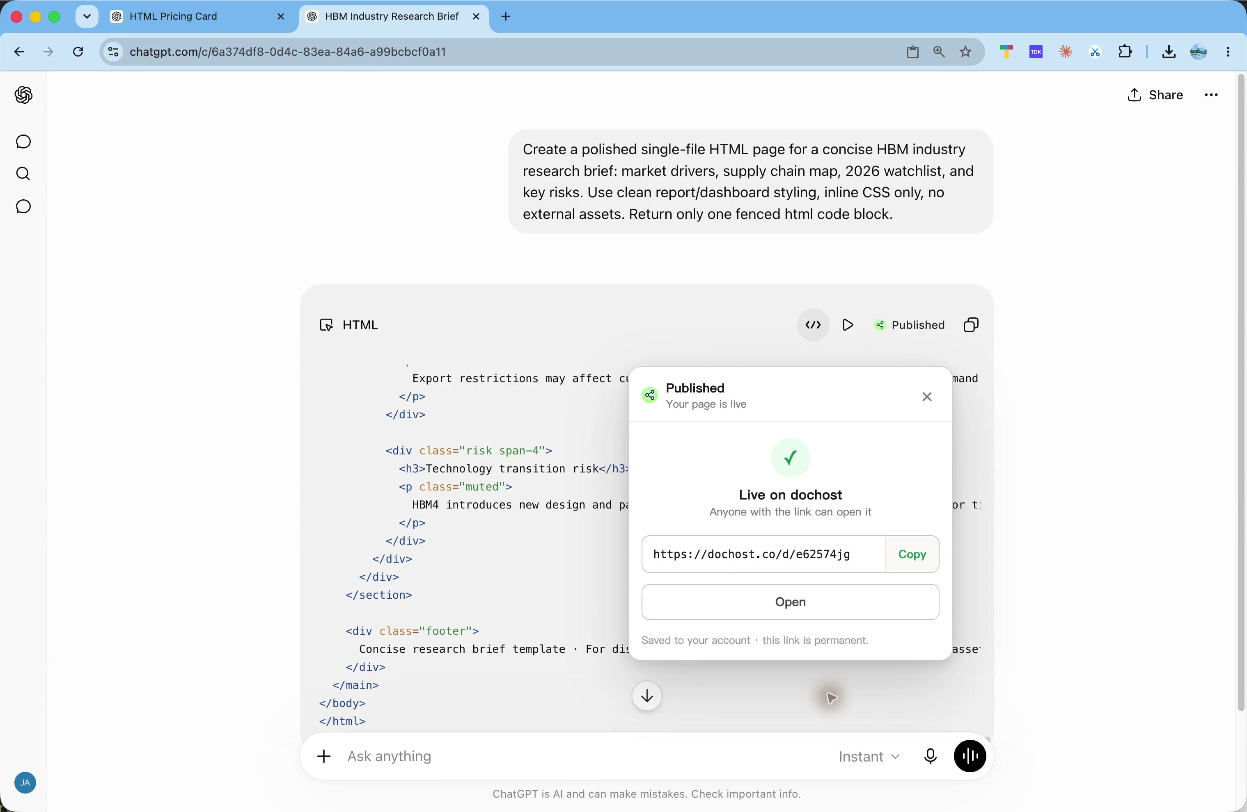Screen dimensions: 1247x812
Task: Open the Chrome three-dot menu
Action: (1228, 52)
